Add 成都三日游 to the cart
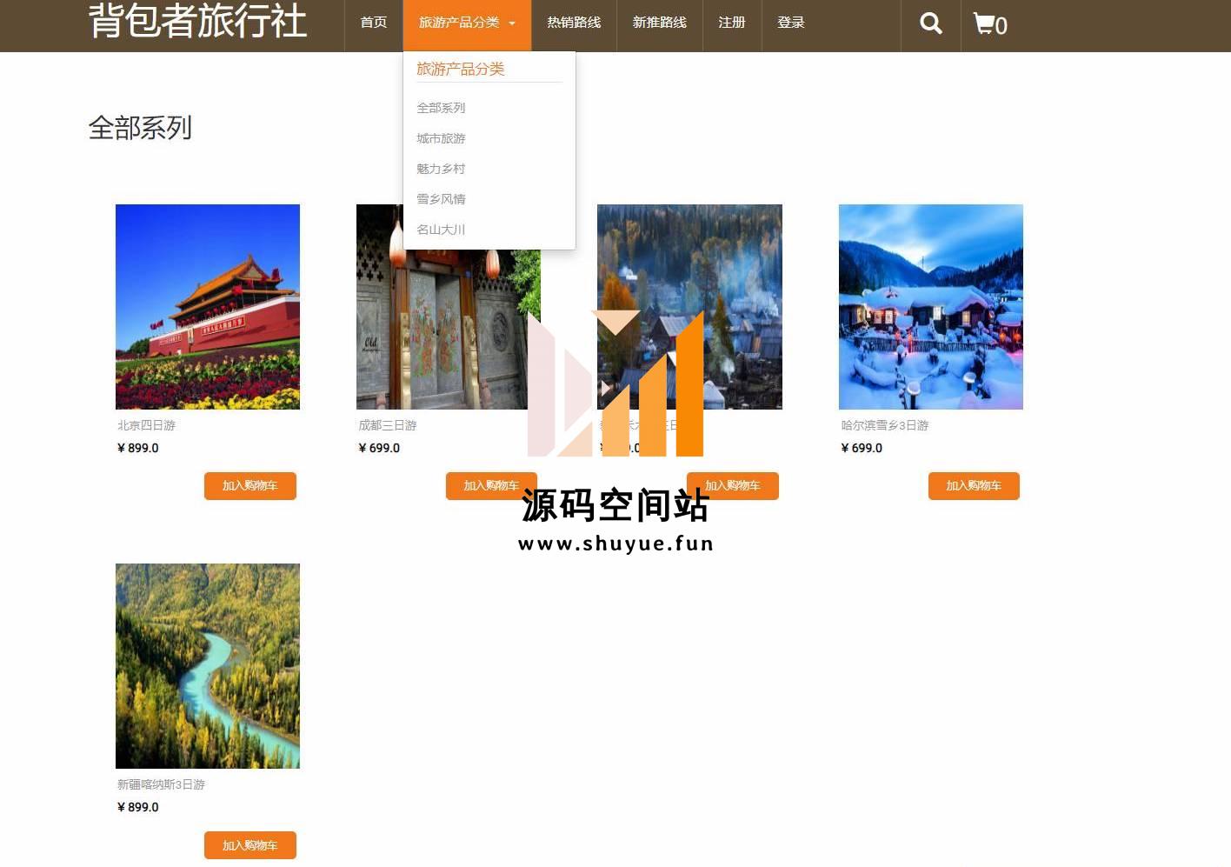The width and height of the screenshot is (1231, 867). point(491,486)
